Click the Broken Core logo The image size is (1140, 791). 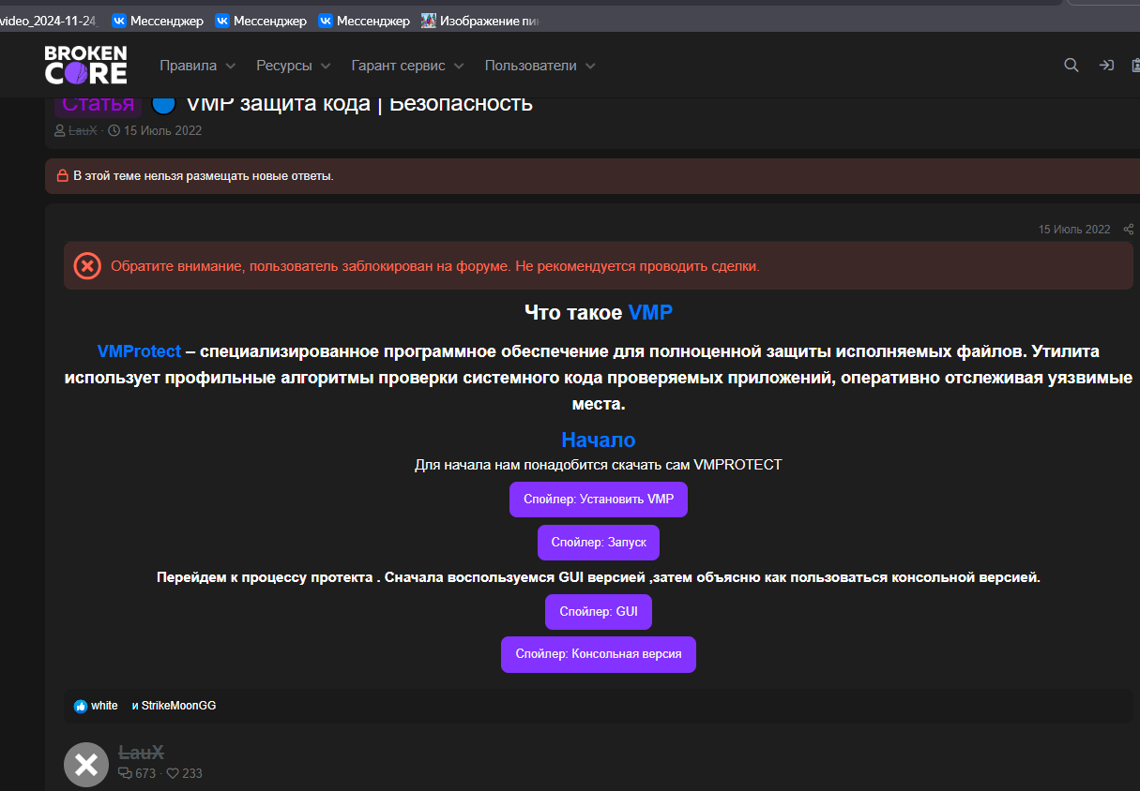85,65
